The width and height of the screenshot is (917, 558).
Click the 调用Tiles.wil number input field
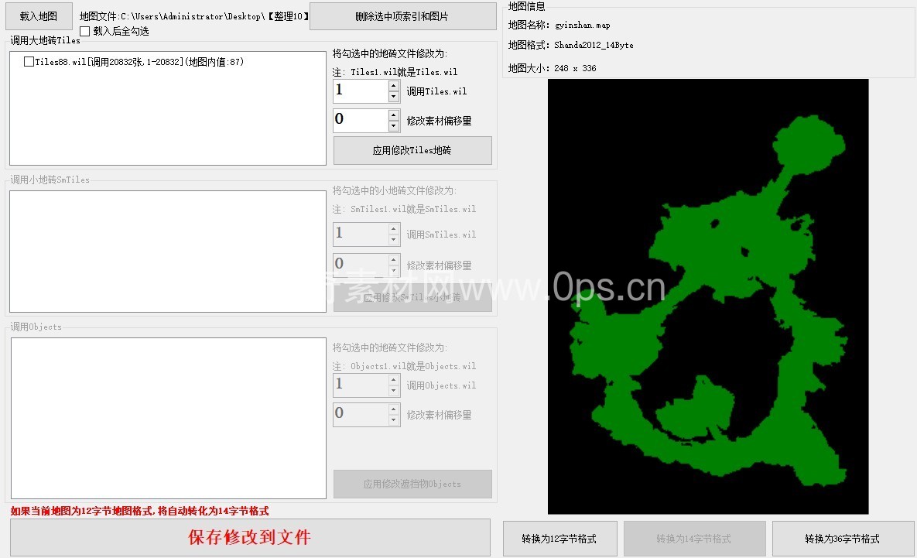(360, 91)
